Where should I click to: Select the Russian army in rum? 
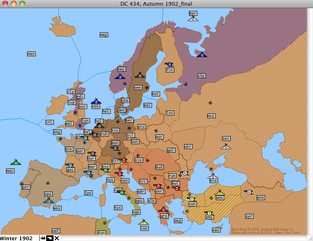point(185,173)
